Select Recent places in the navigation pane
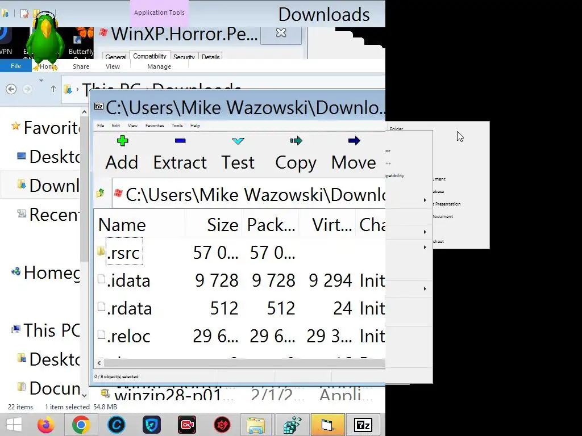 click(x=48, y=214)
